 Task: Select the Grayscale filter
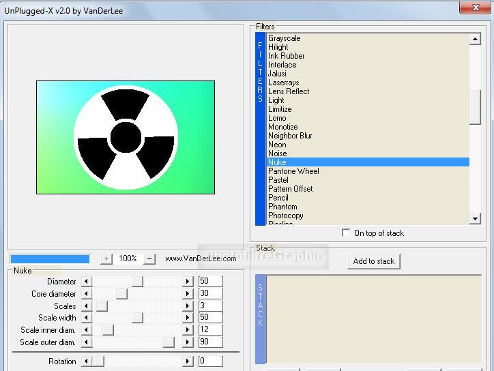368,38
